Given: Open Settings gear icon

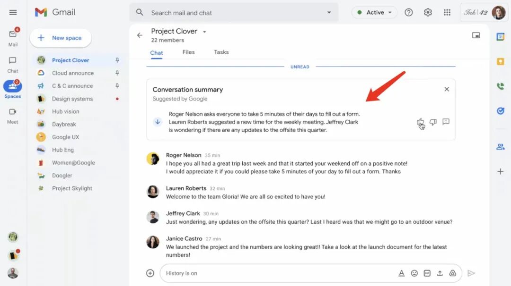Looking at the screenshot, I should (x=428, y=12).
